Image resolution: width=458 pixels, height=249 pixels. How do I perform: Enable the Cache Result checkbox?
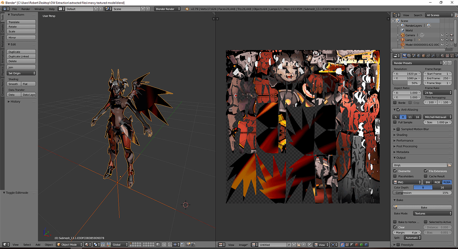pos(426,176)
